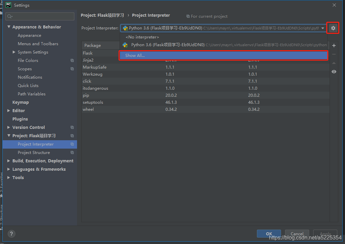Expand the Tools section
The height and width of the screenshot is (244, 345).
tap(9, 178)
